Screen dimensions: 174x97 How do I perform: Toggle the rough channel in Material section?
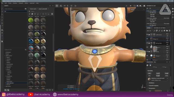[x=167, y=73]
